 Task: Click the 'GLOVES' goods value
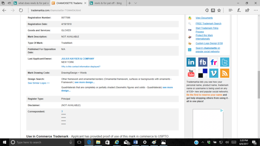(66, 30)
